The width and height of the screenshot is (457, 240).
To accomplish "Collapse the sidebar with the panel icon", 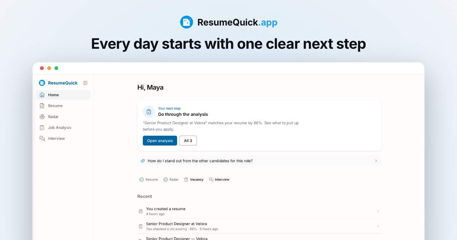I will 85,83.
